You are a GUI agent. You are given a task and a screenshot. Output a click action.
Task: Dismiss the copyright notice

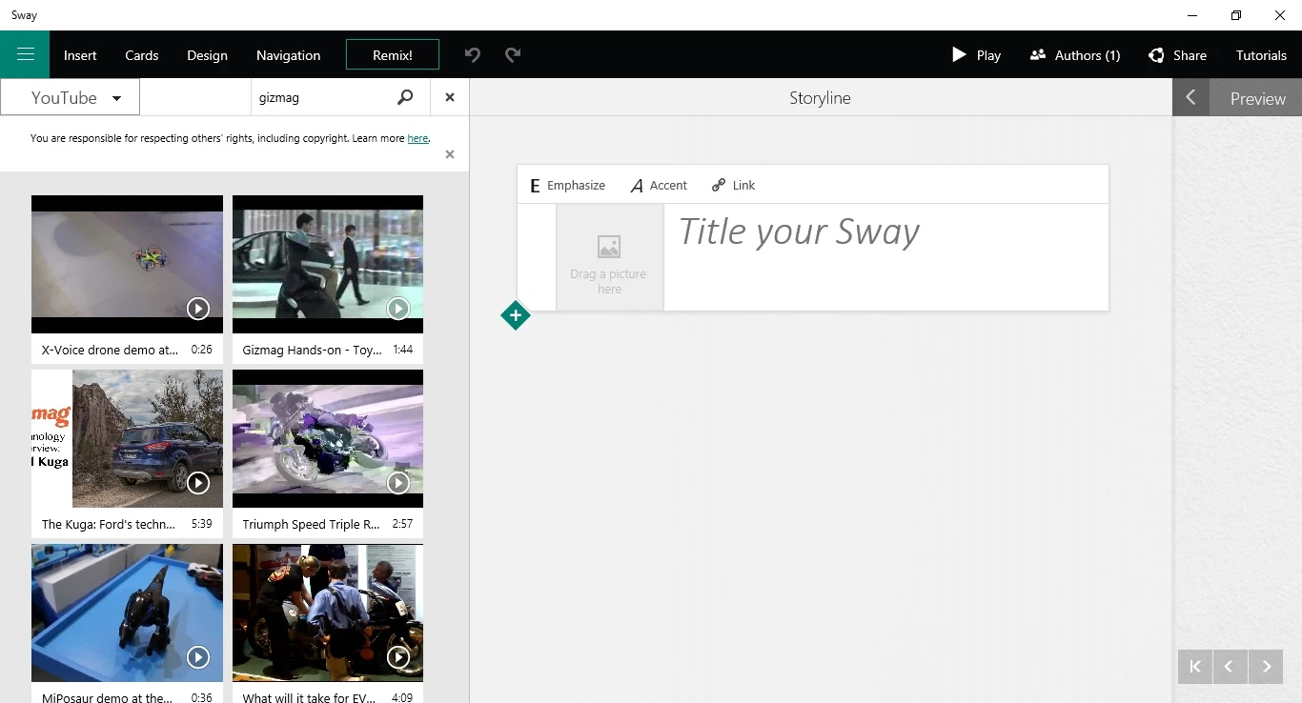450,154
